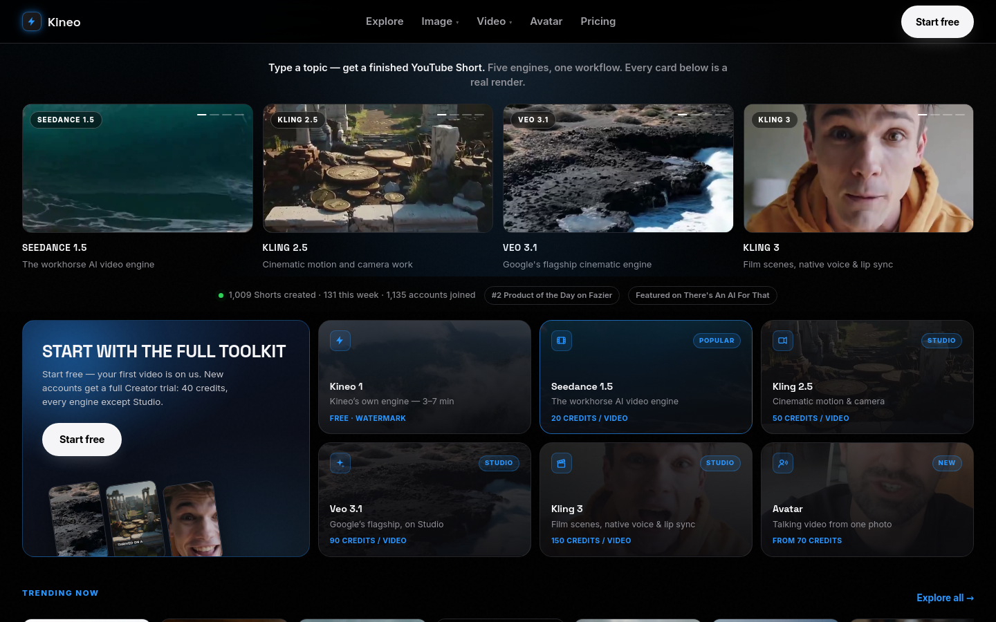Click the Kineo lightning bolt logo icon
Image resolution: width=996 pixels, height=622 pixels.
[32, 21]
